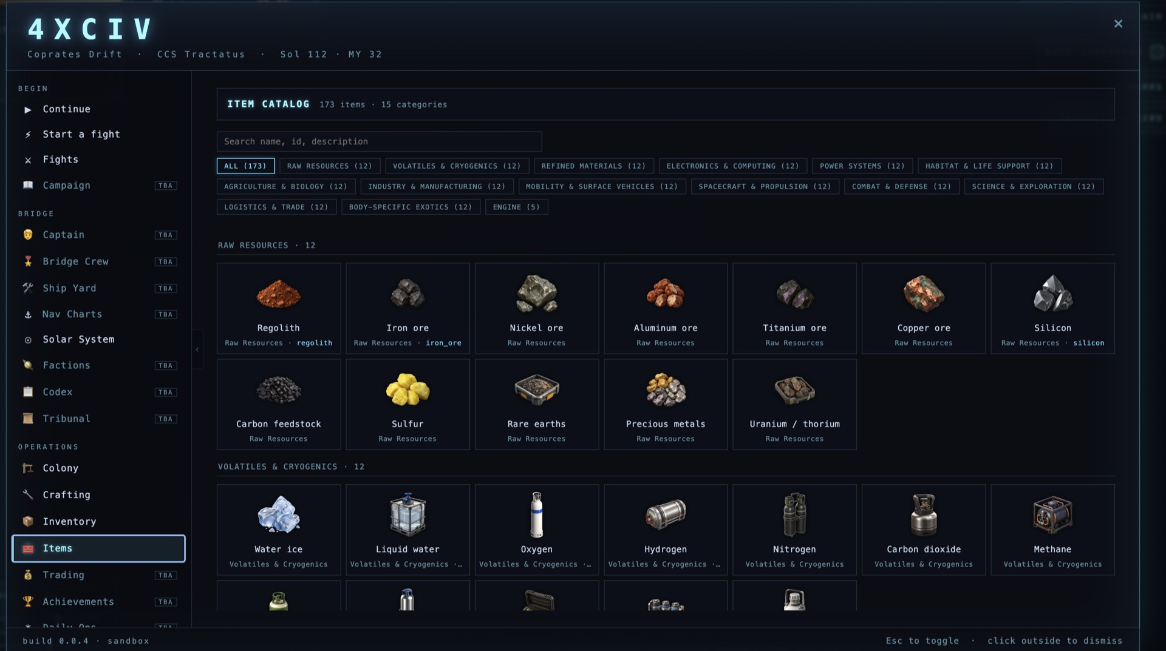The width and height of the screenshot is (1166, 651).
Task: Select the Water ice item image
Action: (x=279, y=514)
